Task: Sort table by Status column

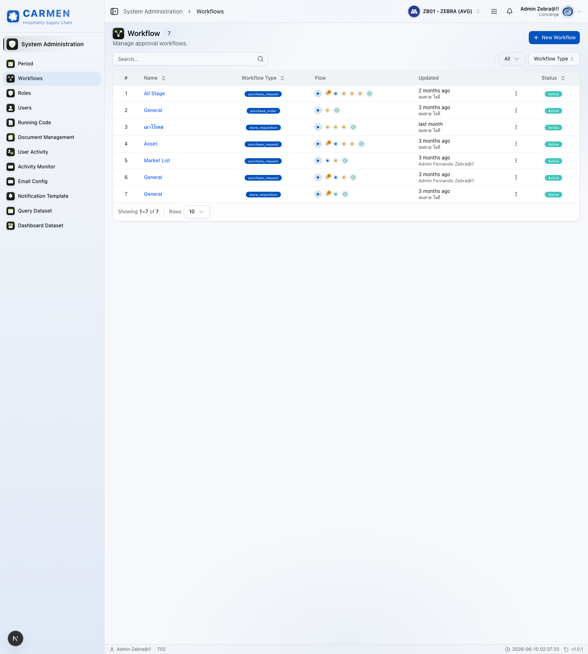Action: click(x=553, y=78)
